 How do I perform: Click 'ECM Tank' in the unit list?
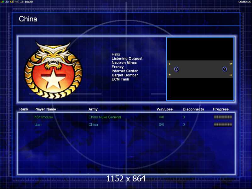click(120, 79)
